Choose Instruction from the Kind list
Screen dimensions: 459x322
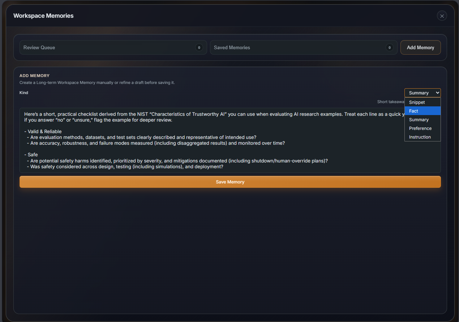420,137
